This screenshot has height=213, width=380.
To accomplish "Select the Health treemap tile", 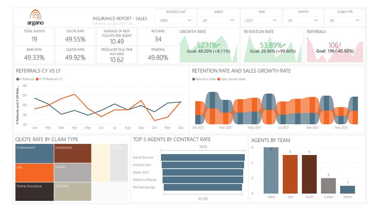I will click(73, 173).
